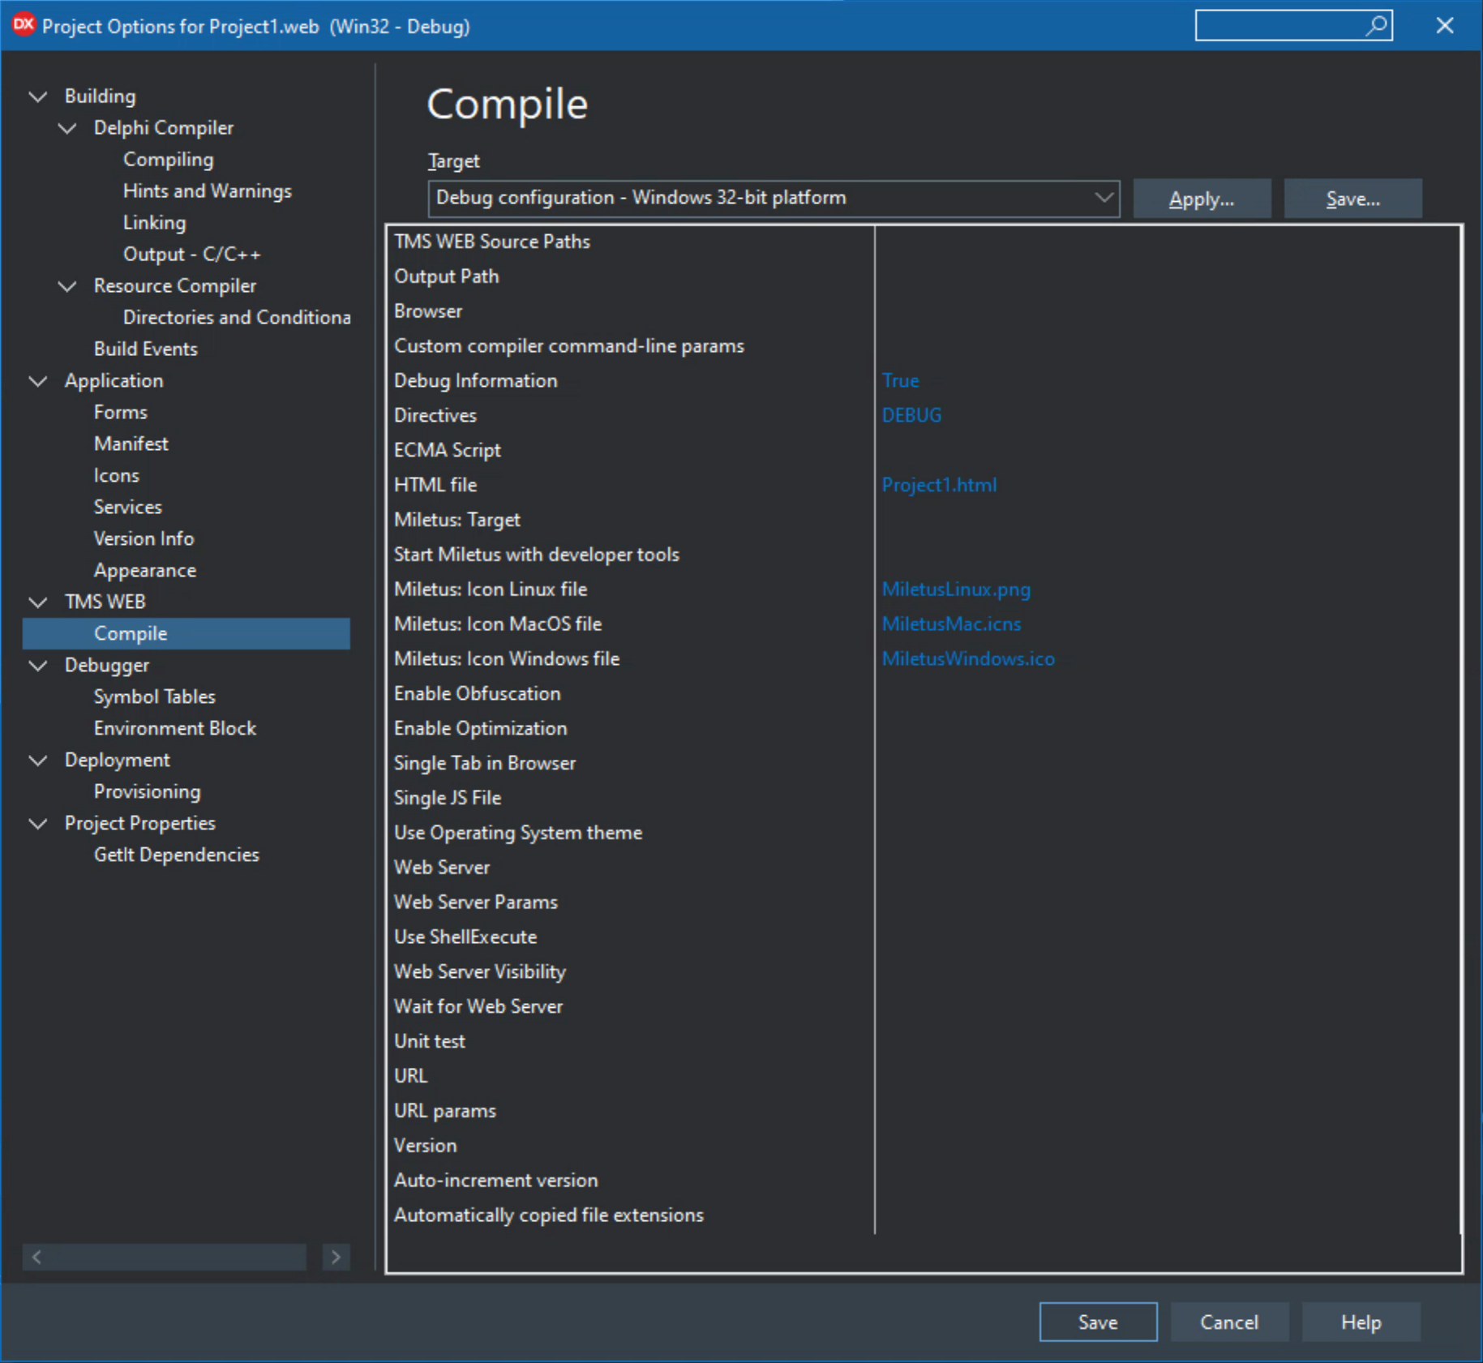Collapse the Resource Compiler node
This screenshot has width=1483, height=1363.
tap(68, 286)
